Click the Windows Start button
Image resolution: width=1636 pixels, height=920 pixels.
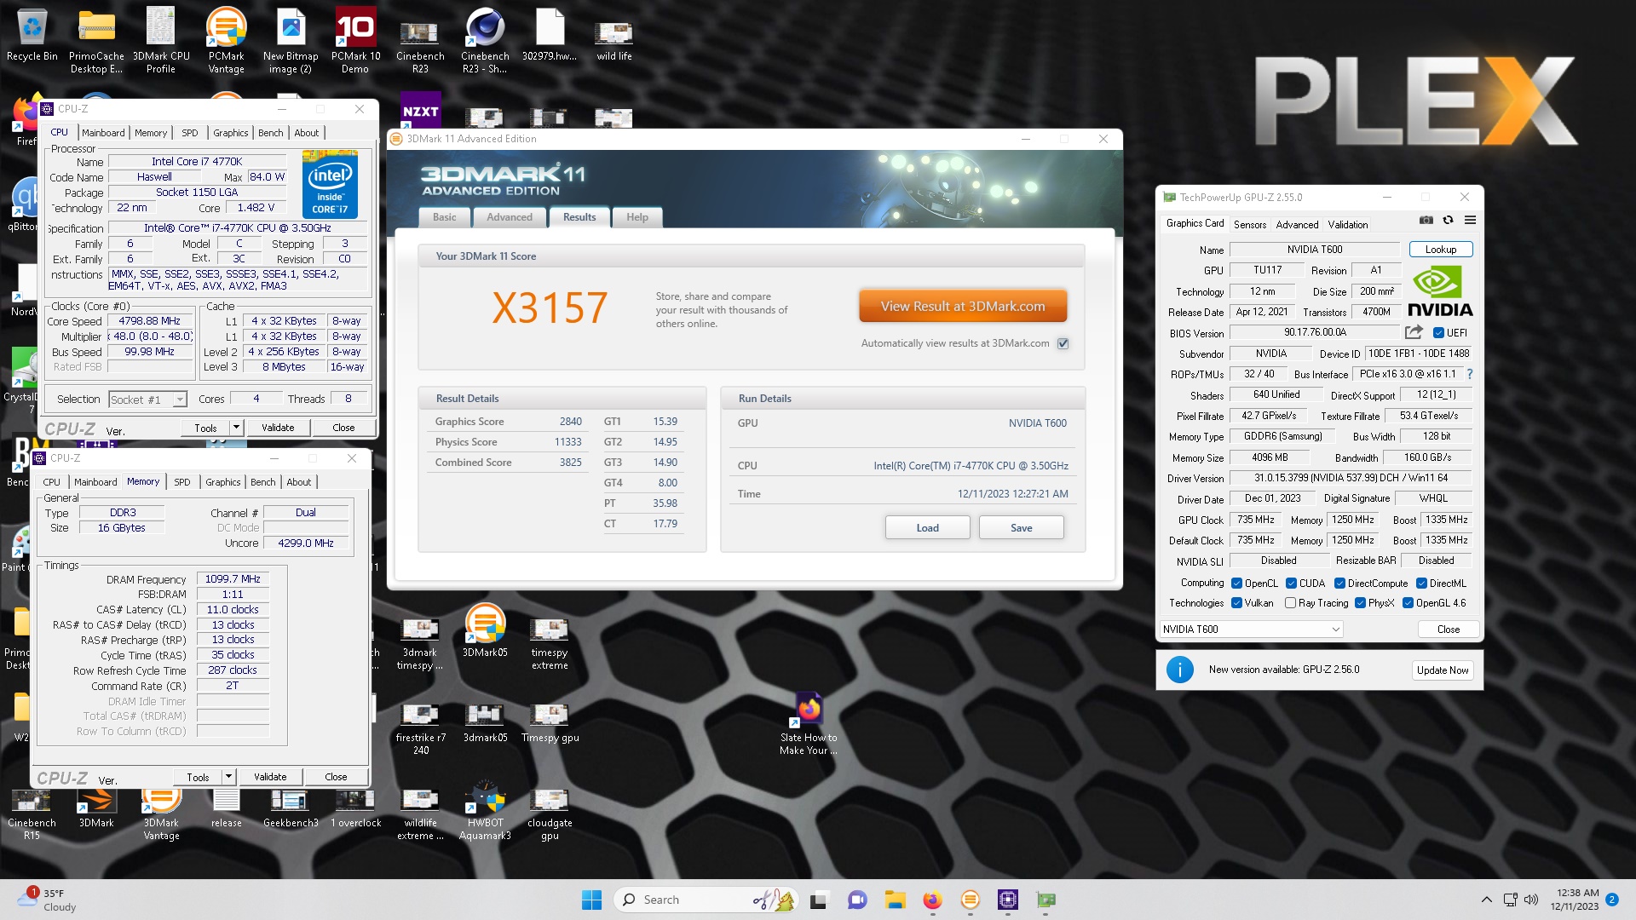click(x=591, y=900)
